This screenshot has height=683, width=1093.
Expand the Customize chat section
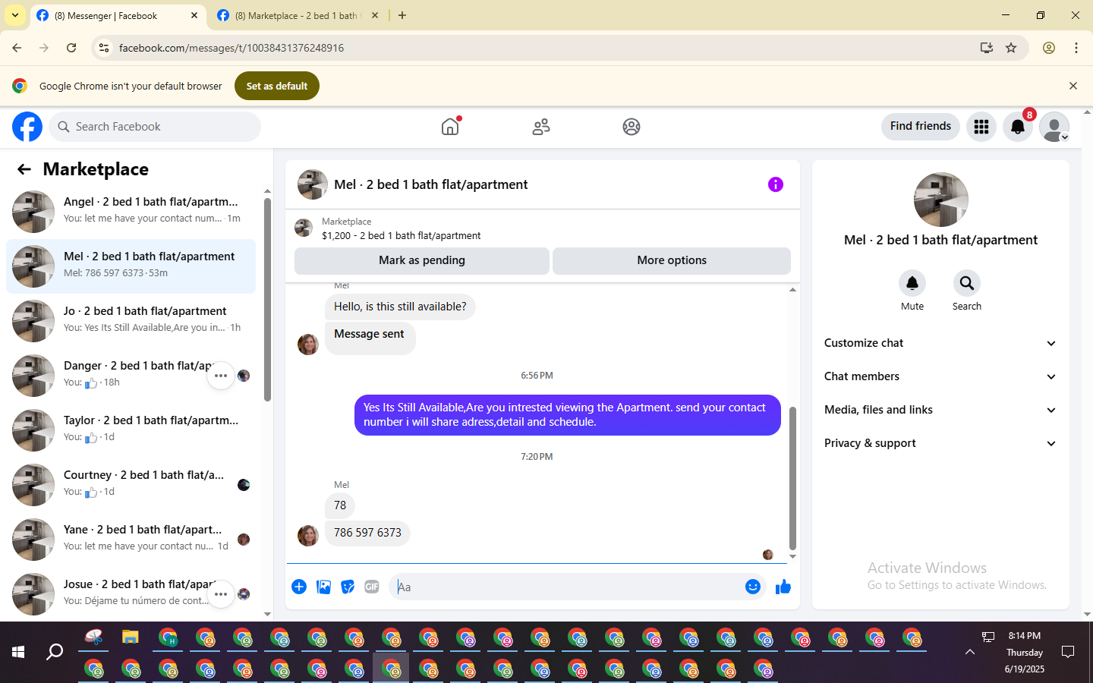point(940,343)
